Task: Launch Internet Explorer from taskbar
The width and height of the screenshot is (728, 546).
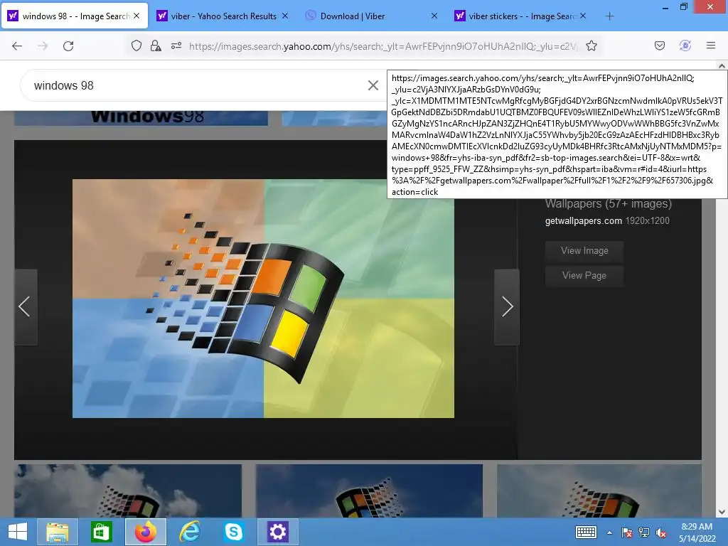Action: 189,532
